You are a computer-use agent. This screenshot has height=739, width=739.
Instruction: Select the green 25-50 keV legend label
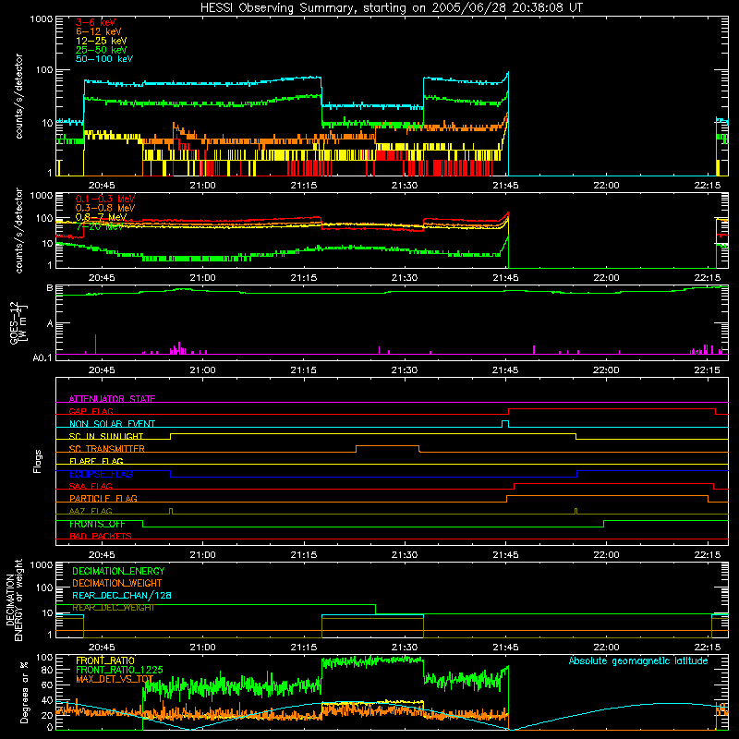point(102,50)
